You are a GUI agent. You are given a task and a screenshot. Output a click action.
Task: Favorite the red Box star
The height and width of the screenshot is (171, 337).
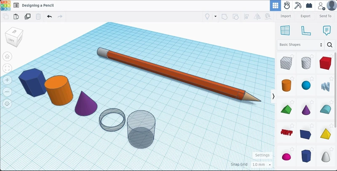[x=332, y=56]
